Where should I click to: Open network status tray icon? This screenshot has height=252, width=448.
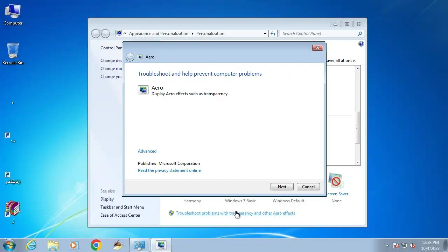[404, 245]
